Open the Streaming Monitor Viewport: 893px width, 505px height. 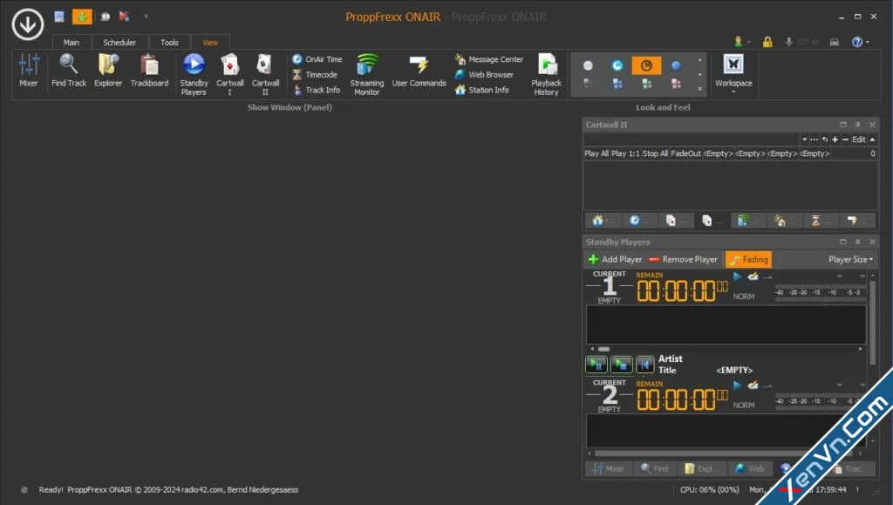(x=367, y=75)
